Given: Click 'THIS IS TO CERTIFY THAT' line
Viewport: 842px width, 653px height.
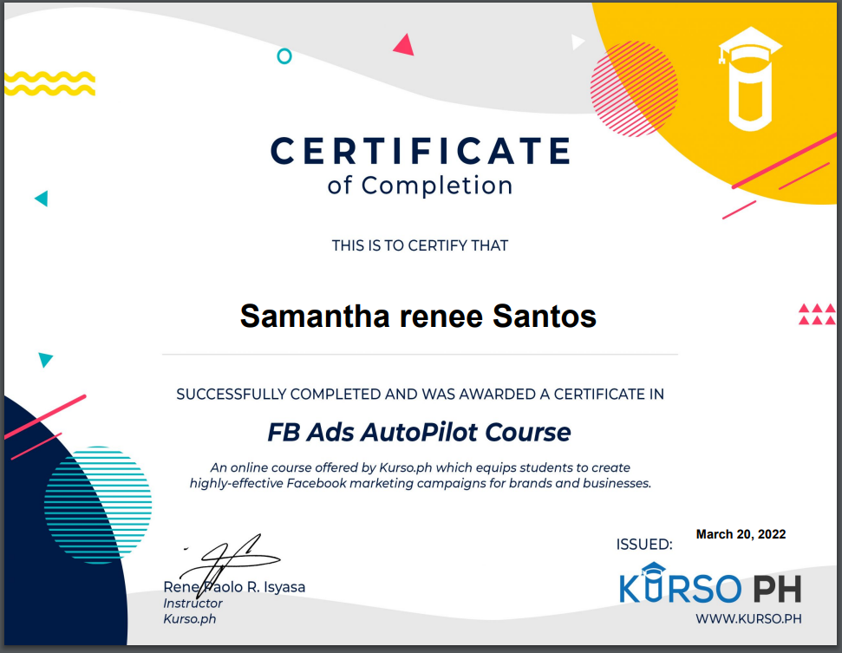Looking at the screenshot, I should (420, 245).
